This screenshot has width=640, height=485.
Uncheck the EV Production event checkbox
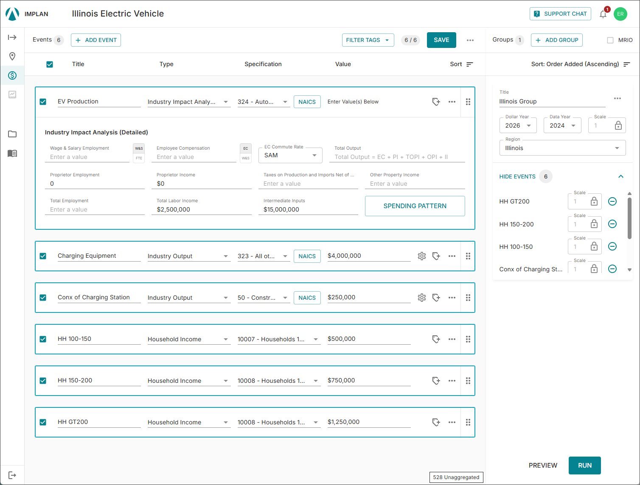point(43,102)
